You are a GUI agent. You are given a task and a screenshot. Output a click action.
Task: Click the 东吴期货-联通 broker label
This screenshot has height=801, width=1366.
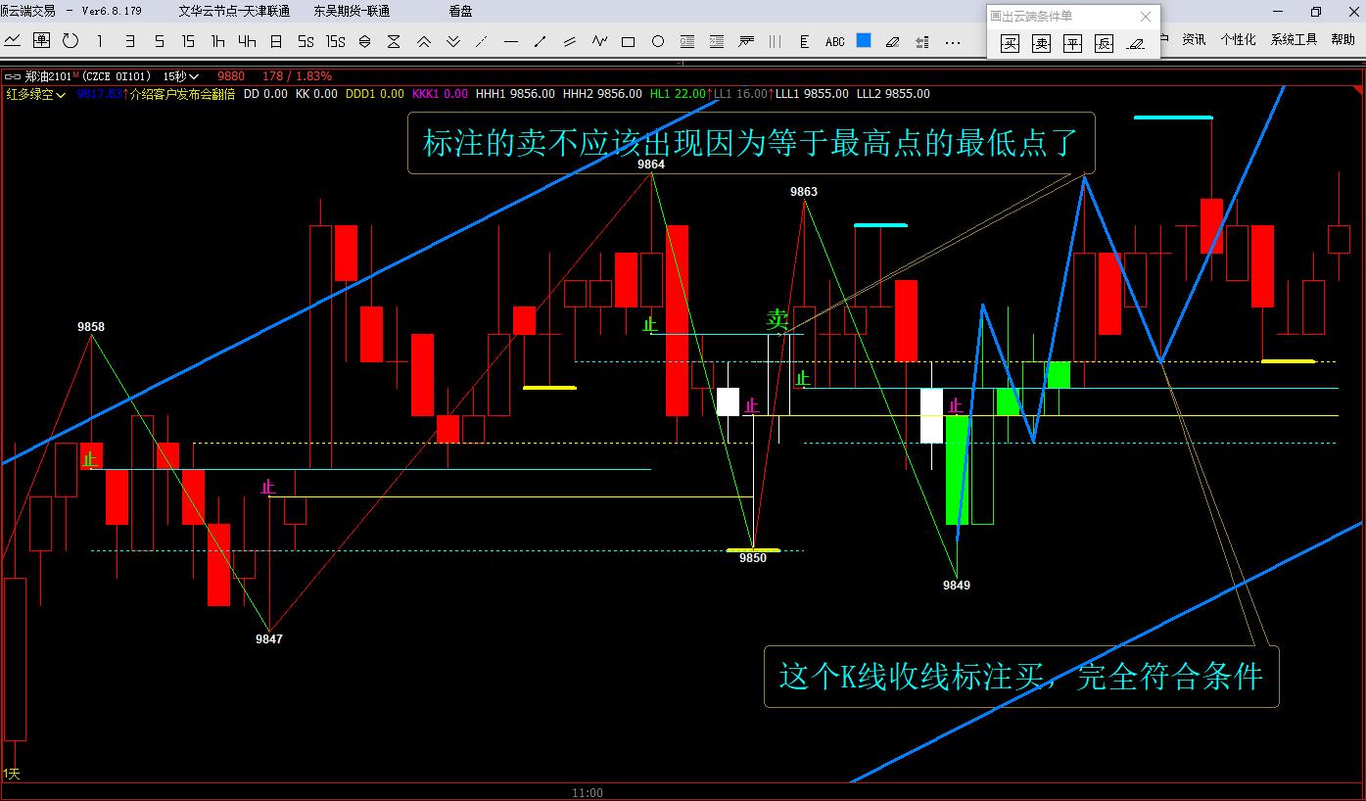point(352,11)
